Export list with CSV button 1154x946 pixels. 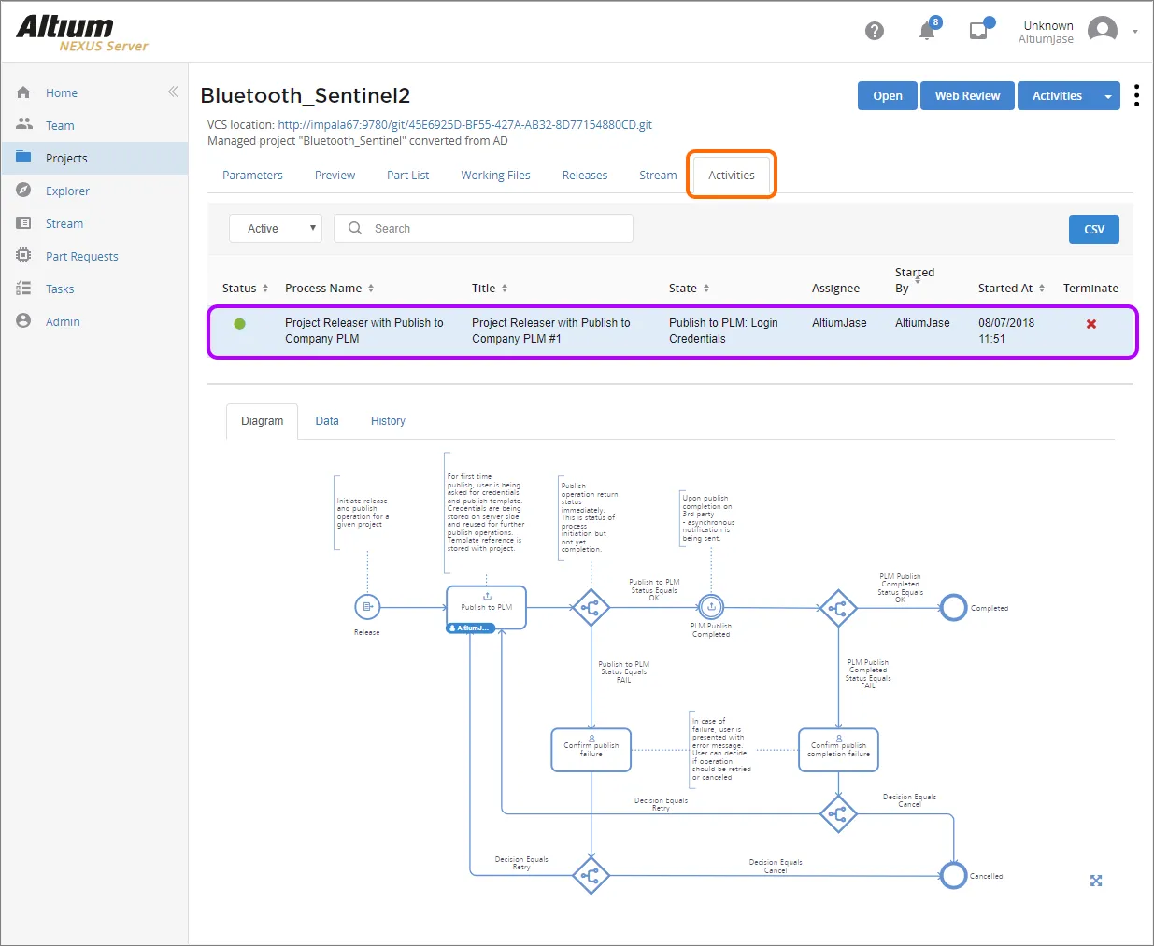coord(1094,229)
